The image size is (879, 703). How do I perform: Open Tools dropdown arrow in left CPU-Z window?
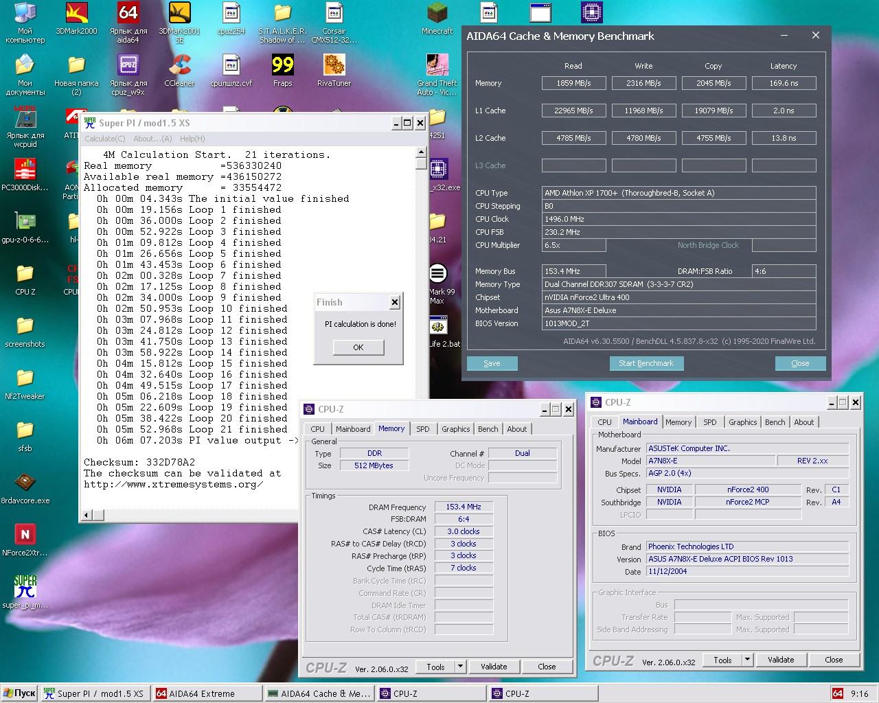460,667
